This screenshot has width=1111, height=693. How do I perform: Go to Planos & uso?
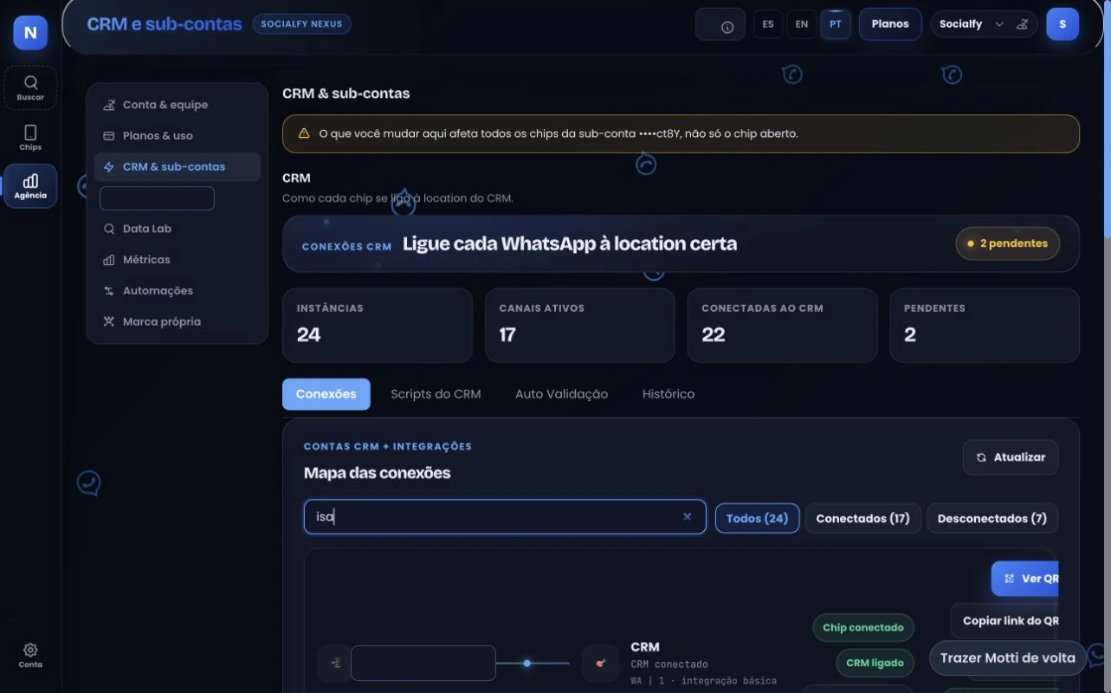(x=178, y=136)
